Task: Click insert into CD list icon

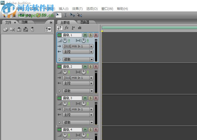Action: click(32, 29)
